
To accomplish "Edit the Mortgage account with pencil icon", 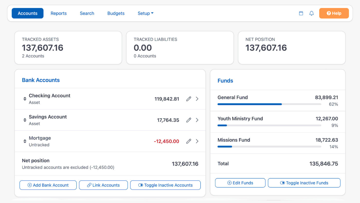I will click(x=189, y=141).
